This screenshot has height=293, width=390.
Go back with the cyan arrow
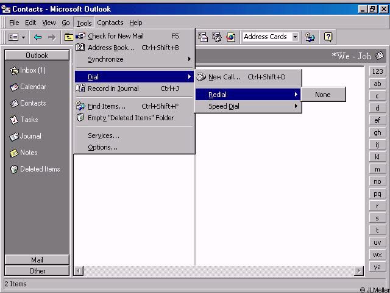(38, 37)
